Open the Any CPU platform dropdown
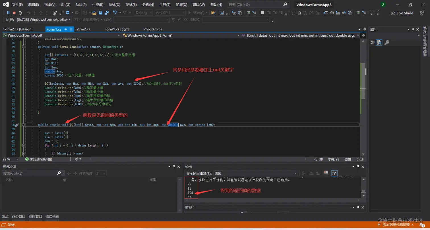The image size is (430, 230). [170, 13]
